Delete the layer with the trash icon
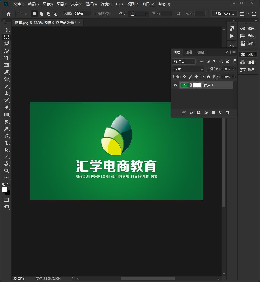 (x=228, y=113)
